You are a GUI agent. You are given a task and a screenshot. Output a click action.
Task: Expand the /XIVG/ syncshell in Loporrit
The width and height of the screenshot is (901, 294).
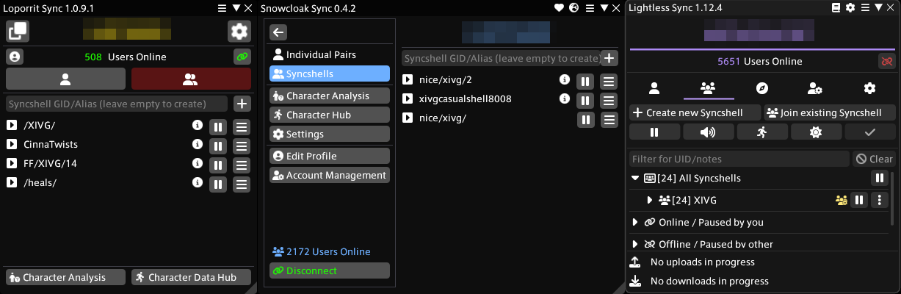(12, 126)
